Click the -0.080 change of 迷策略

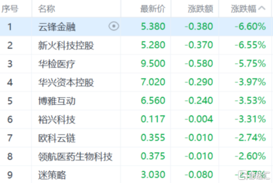(199, 175)
